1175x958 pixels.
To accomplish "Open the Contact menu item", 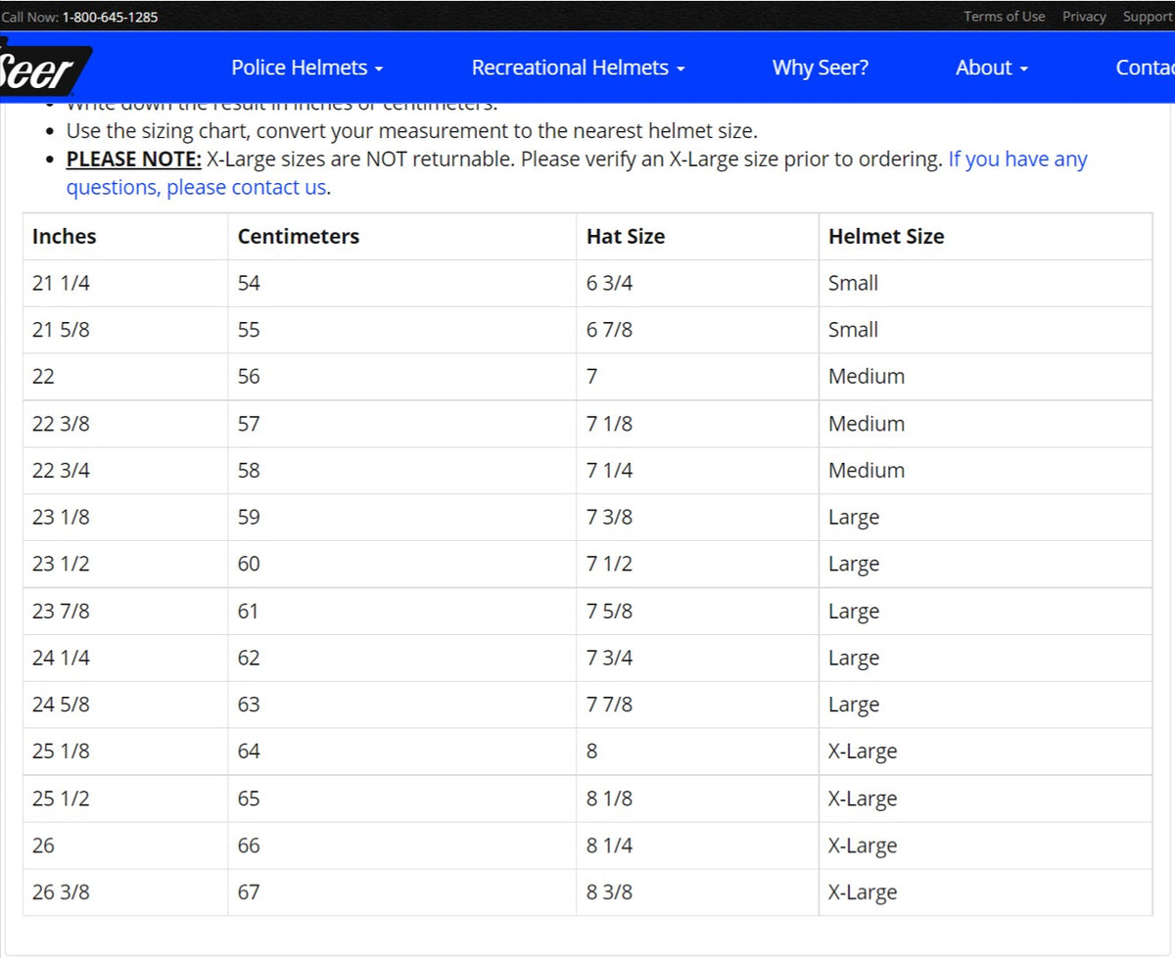I will click(x=1144, y=68).
